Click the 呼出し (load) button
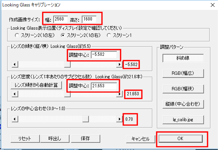 55,139
